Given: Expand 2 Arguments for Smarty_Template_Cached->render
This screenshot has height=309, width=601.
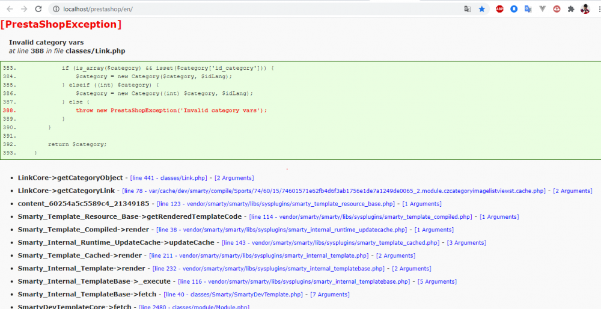Looking at the screenshot, I should (x=395, y=255).
